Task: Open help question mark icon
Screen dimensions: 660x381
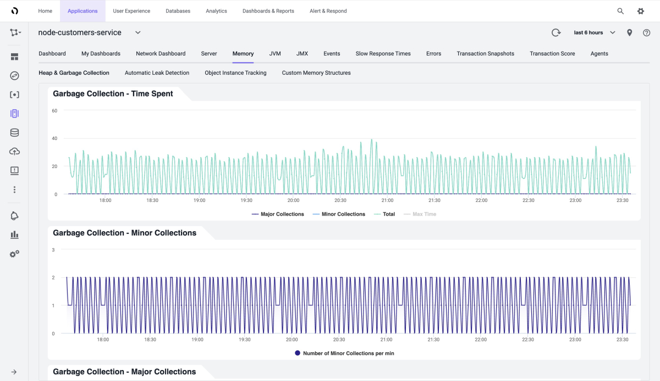Action: click(646, 33)
